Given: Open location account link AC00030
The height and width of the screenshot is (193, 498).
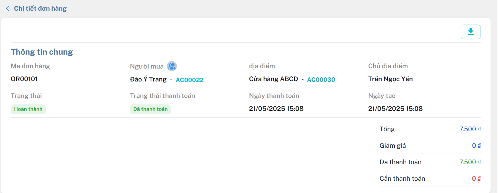Looking at the screenshot, I should point(321,80).
